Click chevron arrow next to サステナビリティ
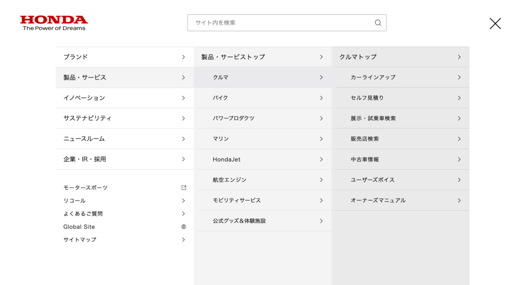The width and height of the screenshot is (526, 285). pos(183,118)
